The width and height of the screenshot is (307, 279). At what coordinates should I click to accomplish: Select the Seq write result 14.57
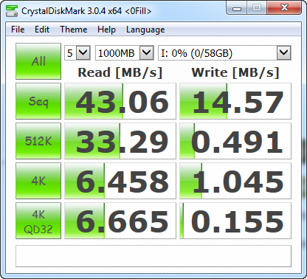(x=235, y=101)
